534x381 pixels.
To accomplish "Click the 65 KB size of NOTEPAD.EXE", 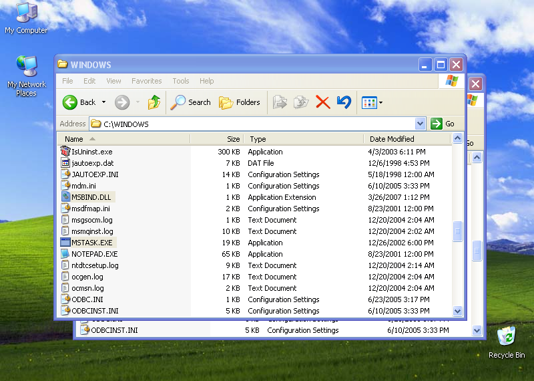I will (231, 254).
